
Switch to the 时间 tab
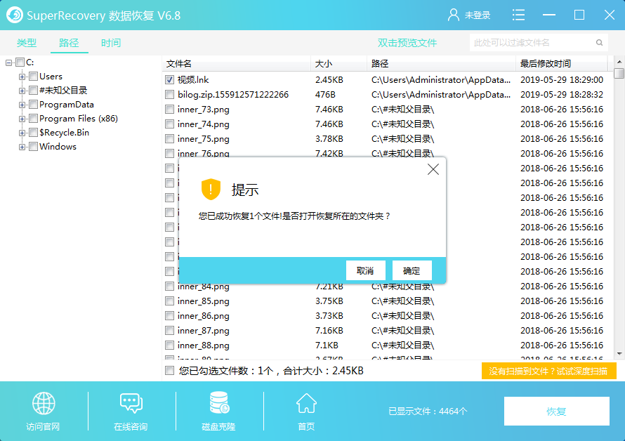(111, 42)
